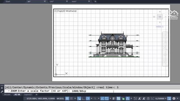Screen dimensions: 180x101
Task: Open workspace switching gear icon
Action: [174, 98]
